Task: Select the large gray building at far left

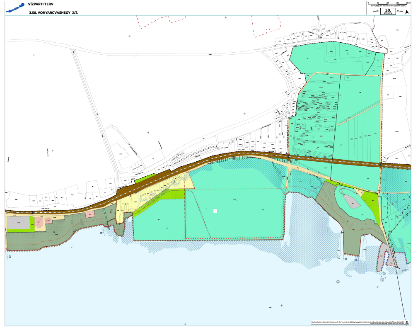Action: (19, 223)
